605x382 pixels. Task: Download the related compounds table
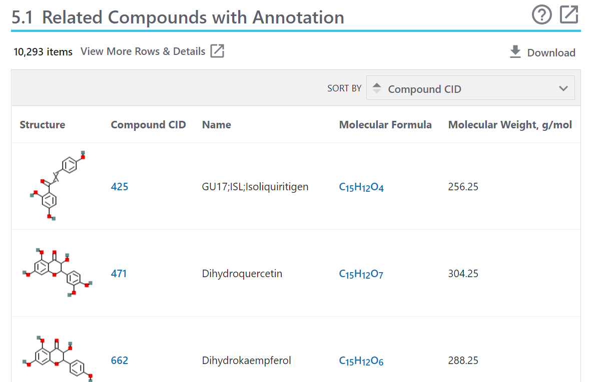tap(550, 52)
